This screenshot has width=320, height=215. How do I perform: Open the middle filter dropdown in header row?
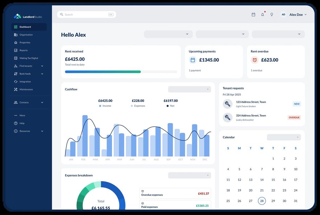click(x=222, y=34)
